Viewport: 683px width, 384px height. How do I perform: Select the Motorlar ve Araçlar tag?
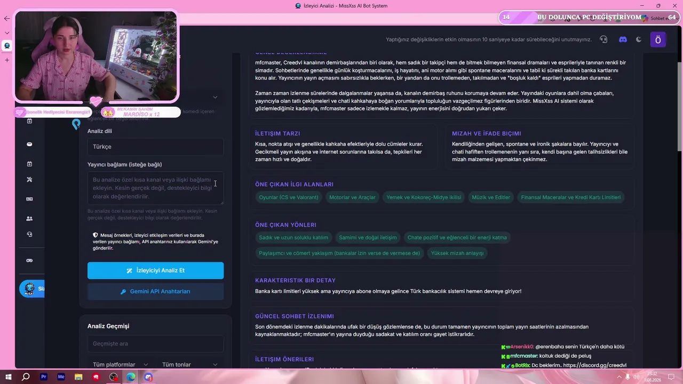point(352,197)
